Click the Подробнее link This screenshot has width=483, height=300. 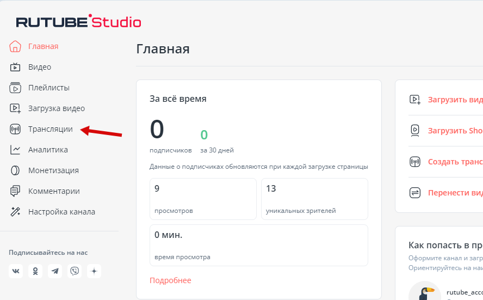point(170,280)
